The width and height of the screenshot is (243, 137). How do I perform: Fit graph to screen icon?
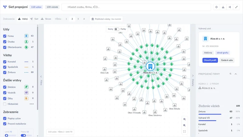click(184, 132)
